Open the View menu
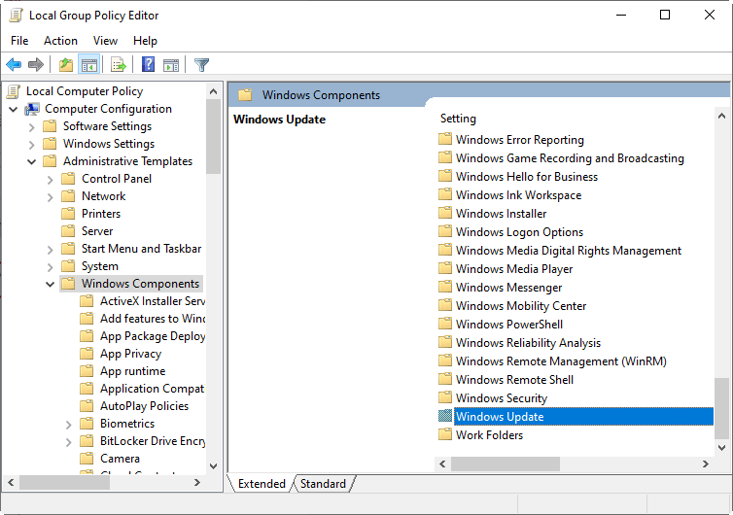This screenshot has height=515, width=733. (x=105, y=41)
